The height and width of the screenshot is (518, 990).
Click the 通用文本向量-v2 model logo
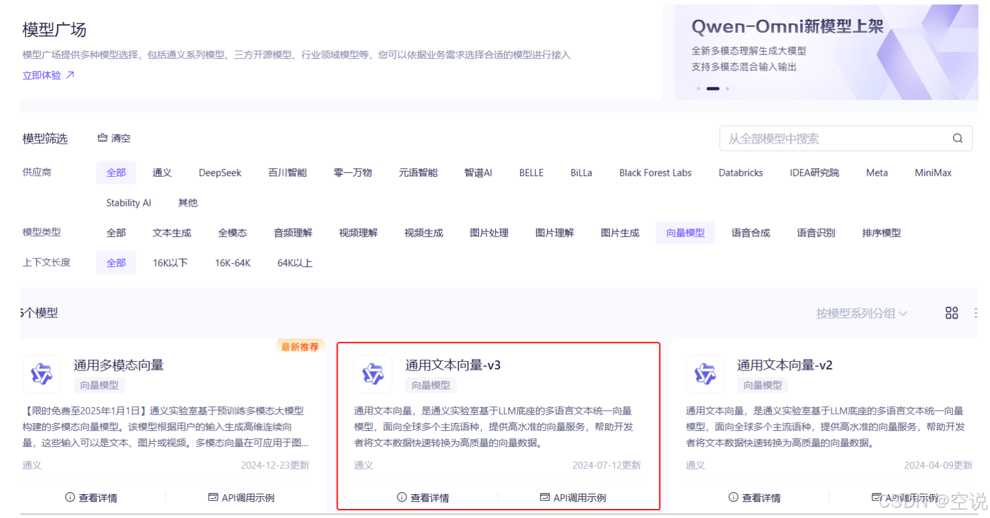[705, 374]
